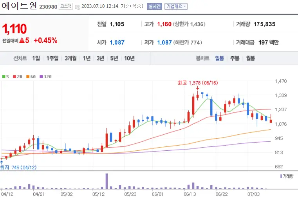298x198 pixels.
Task: Select the 3년 line chart tab
Action: click(100, 58)
